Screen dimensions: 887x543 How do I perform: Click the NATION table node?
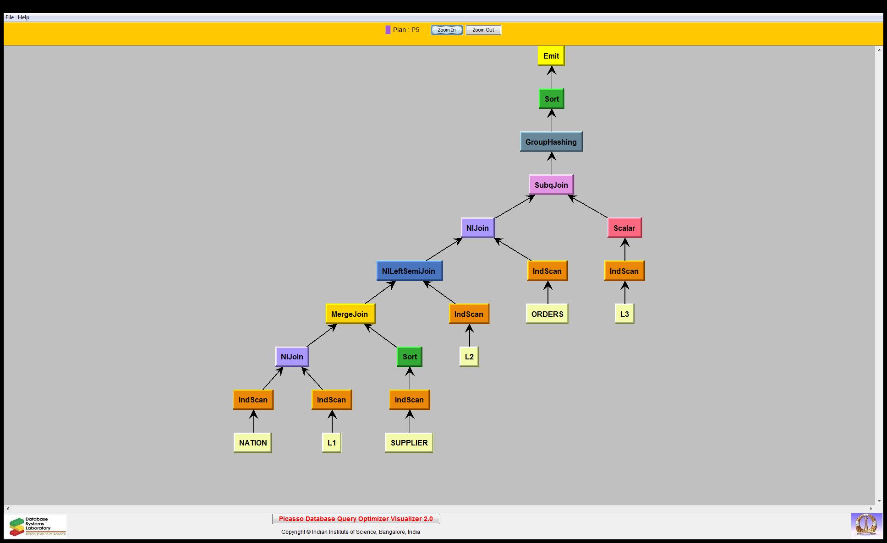252,443
